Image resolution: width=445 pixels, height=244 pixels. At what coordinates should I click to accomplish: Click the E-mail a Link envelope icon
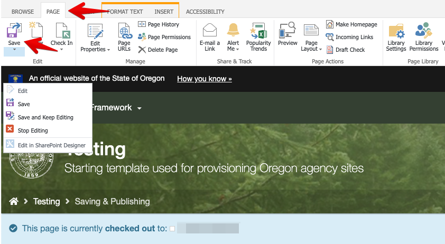click(210, 30)
